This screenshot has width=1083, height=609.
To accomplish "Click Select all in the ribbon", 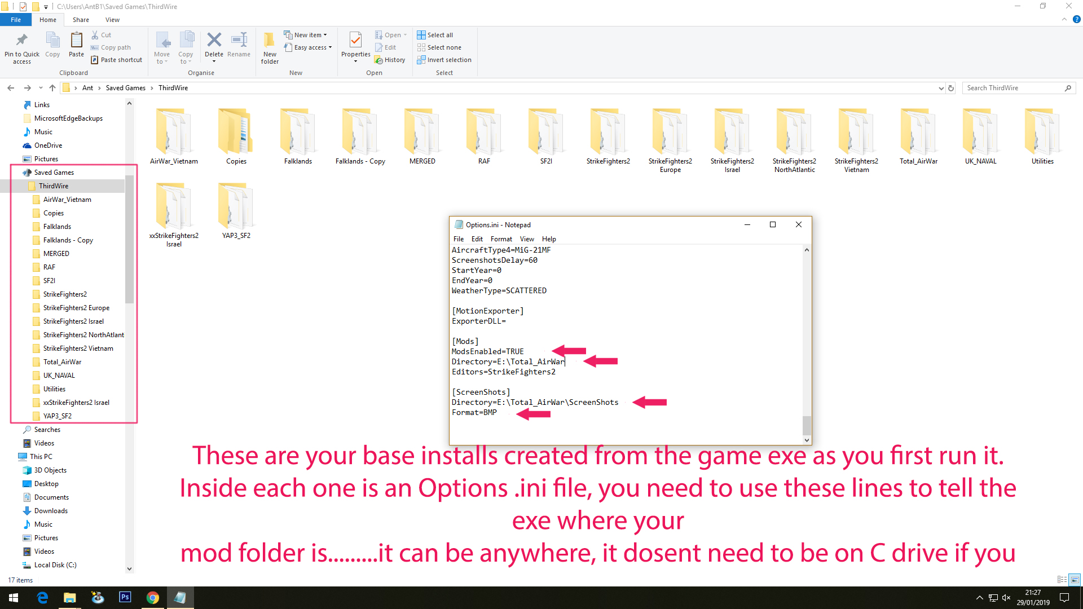I will (x=435, y=35).
